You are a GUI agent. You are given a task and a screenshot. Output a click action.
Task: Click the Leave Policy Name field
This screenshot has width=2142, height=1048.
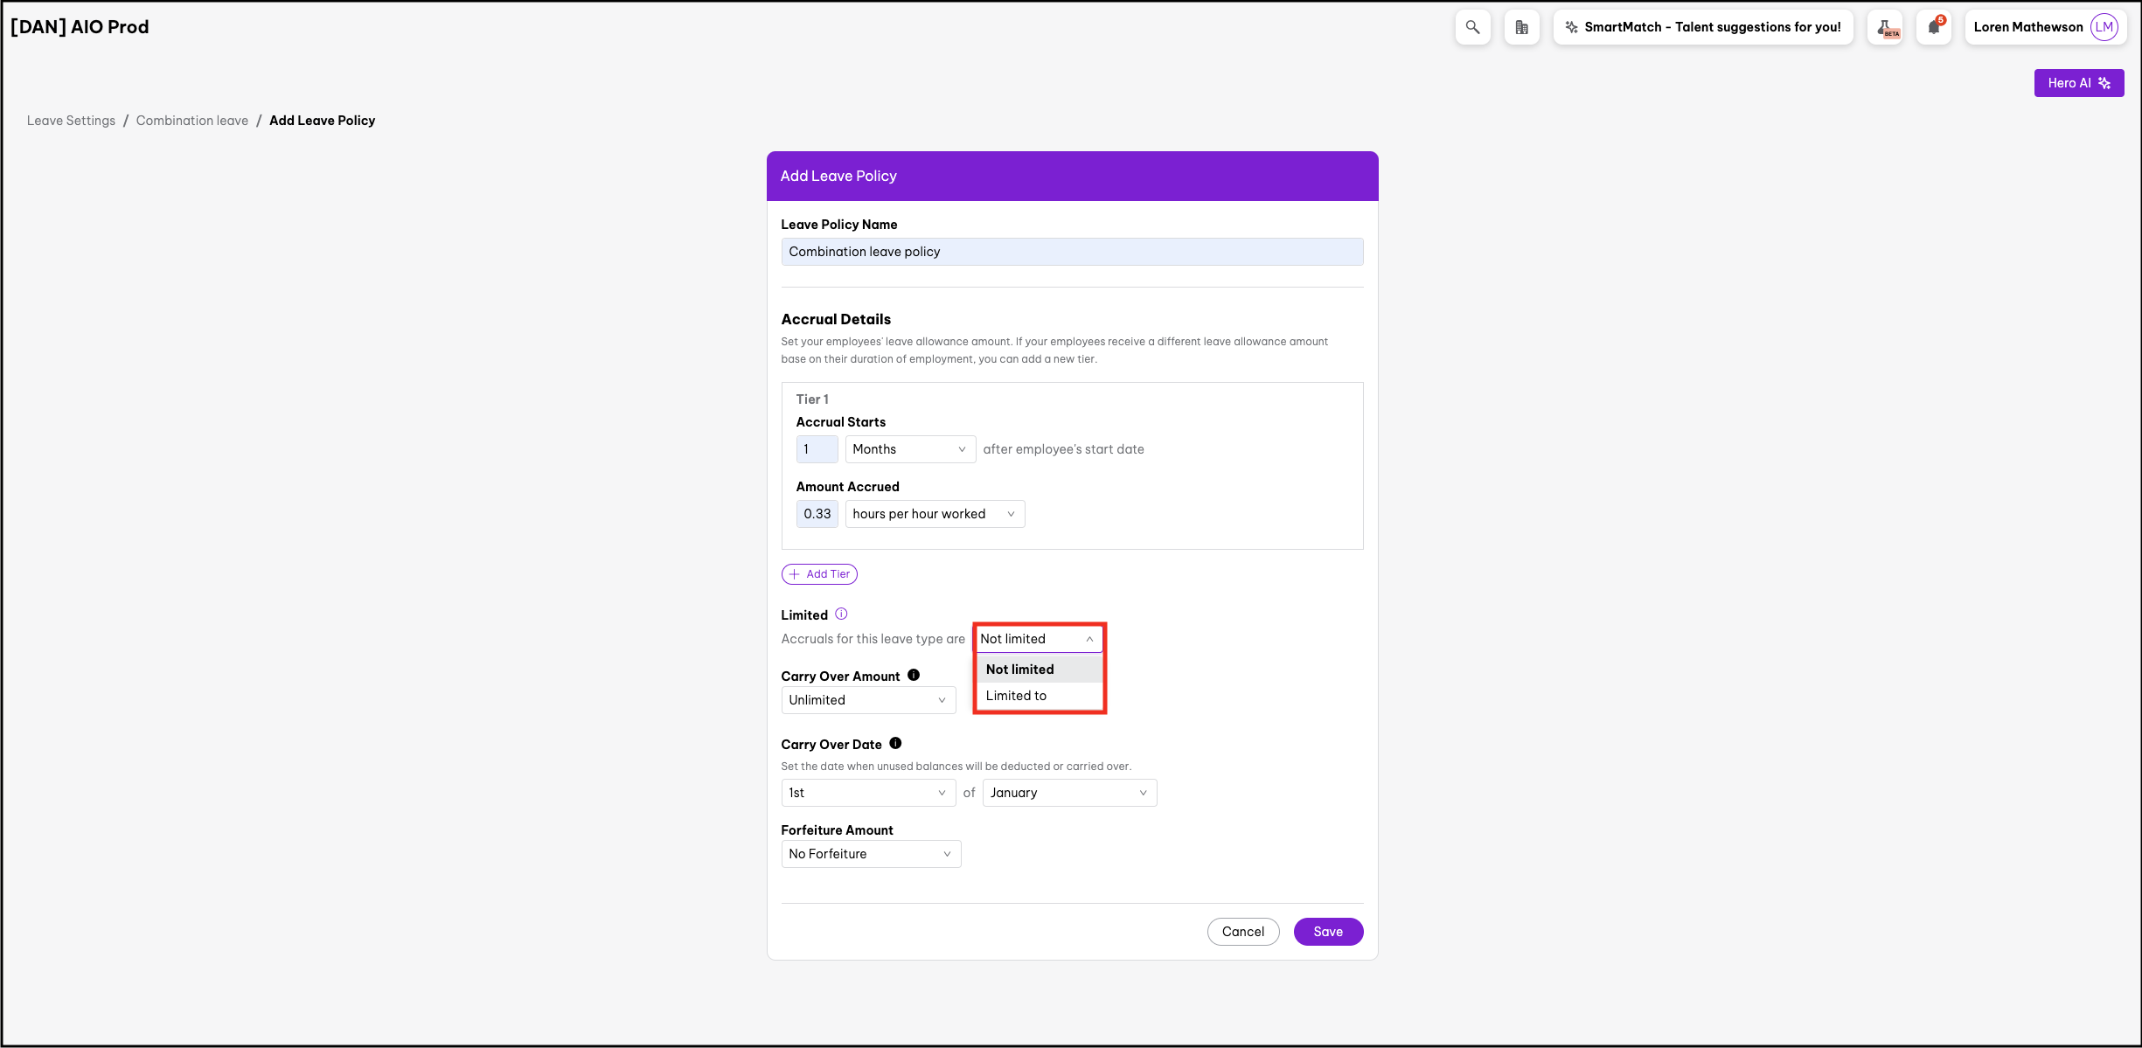pos(1071,252)
